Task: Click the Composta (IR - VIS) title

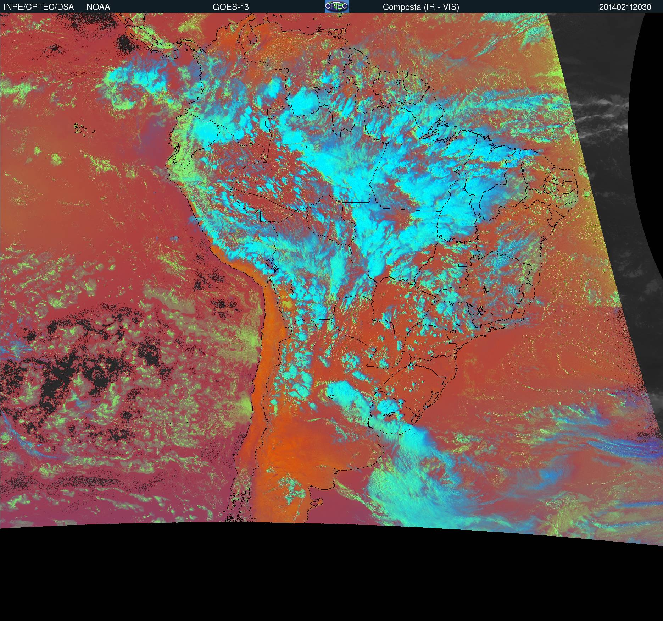Action: (421, 7)
